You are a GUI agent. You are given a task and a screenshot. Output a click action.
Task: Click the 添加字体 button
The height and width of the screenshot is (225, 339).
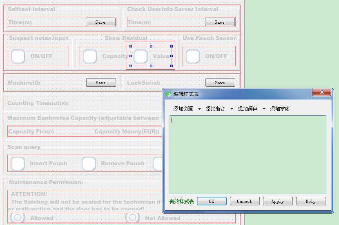[x=280, y=109]
